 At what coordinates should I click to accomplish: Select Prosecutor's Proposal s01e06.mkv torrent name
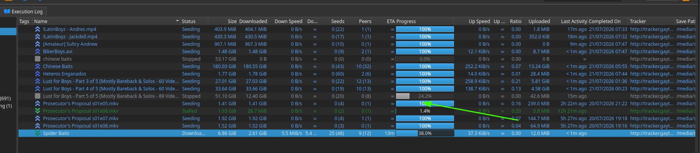pos(81,111)
